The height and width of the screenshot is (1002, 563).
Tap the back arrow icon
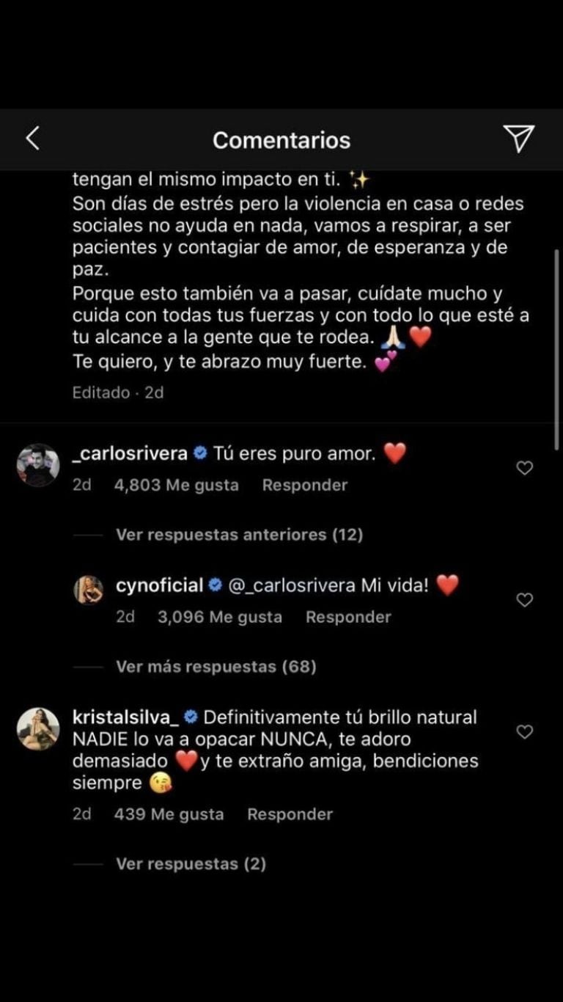click(x=32, y=139)
